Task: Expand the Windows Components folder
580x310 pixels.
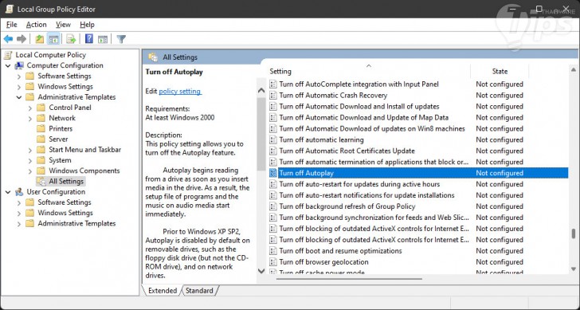Action: click(x=30, y=171)
